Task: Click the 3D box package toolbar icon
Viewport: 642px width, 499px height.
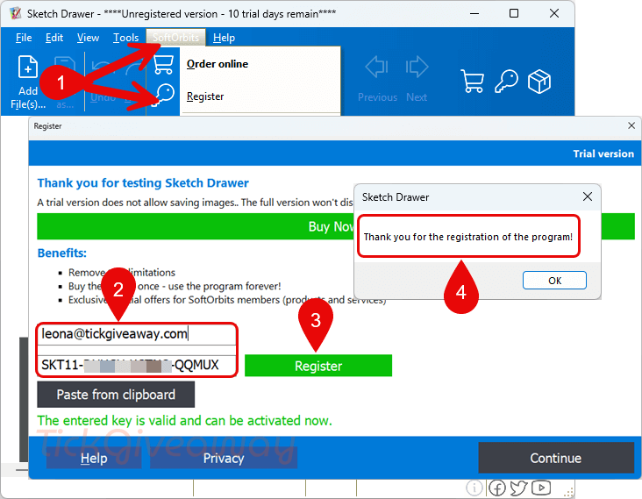Action: point(539,81)
